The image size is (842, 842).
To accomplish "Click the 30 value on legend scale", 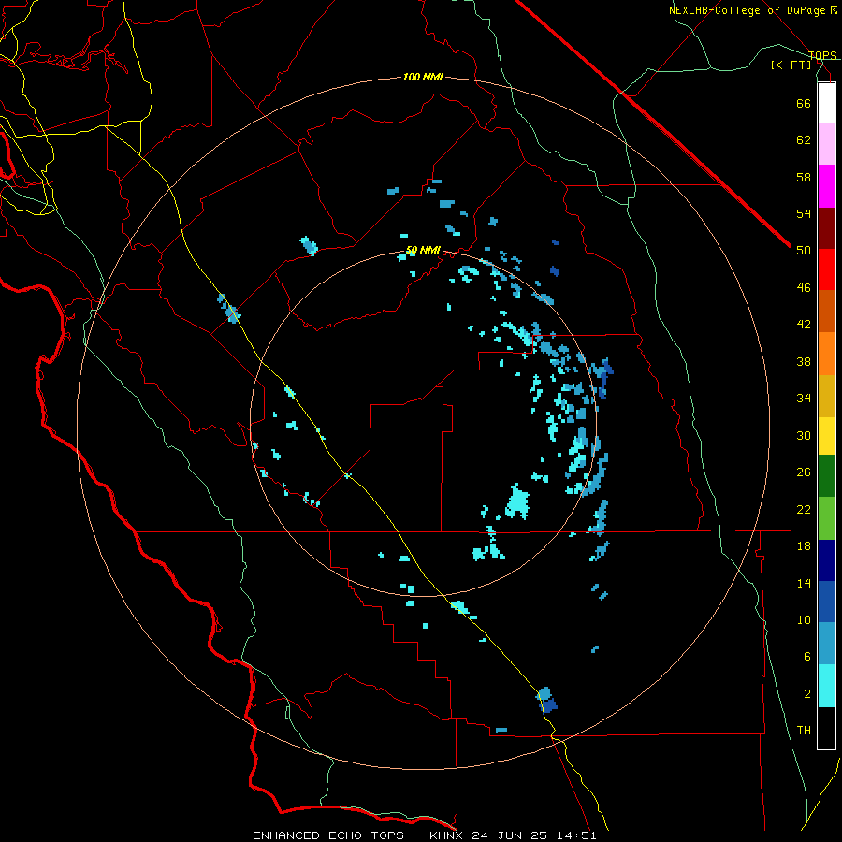I will [x=804, y=435].
